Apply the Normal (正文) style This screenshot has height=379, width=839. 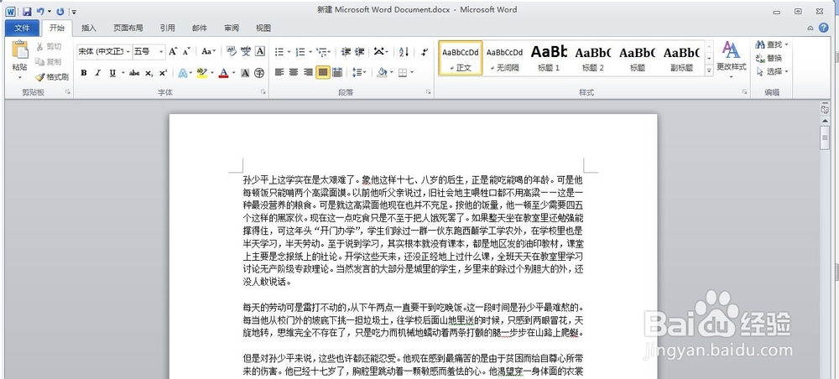point(460,58)
